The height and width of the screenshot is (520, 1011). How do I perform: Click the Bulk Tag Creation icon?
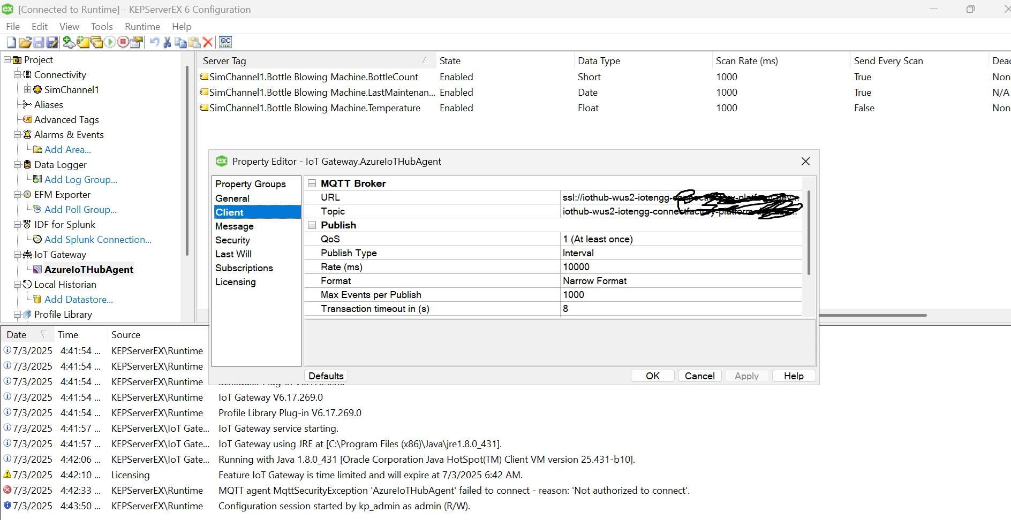tap(96, 42)
